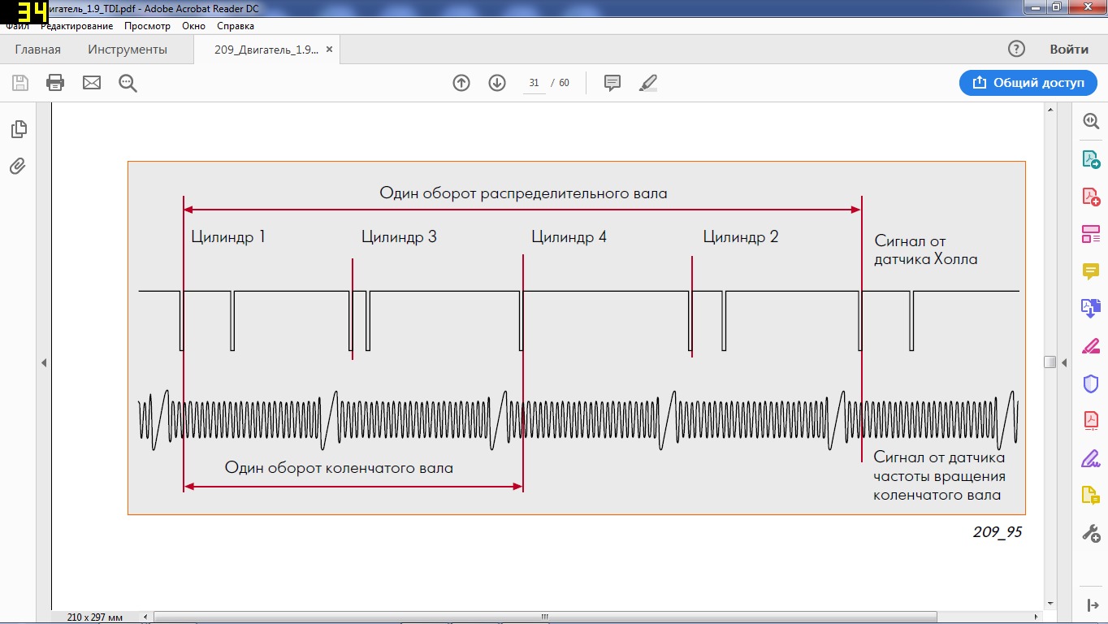Open the pink Redact pen tool in the right pane
Viewport: 1108px width, 624px height.
pos(1090,345)
